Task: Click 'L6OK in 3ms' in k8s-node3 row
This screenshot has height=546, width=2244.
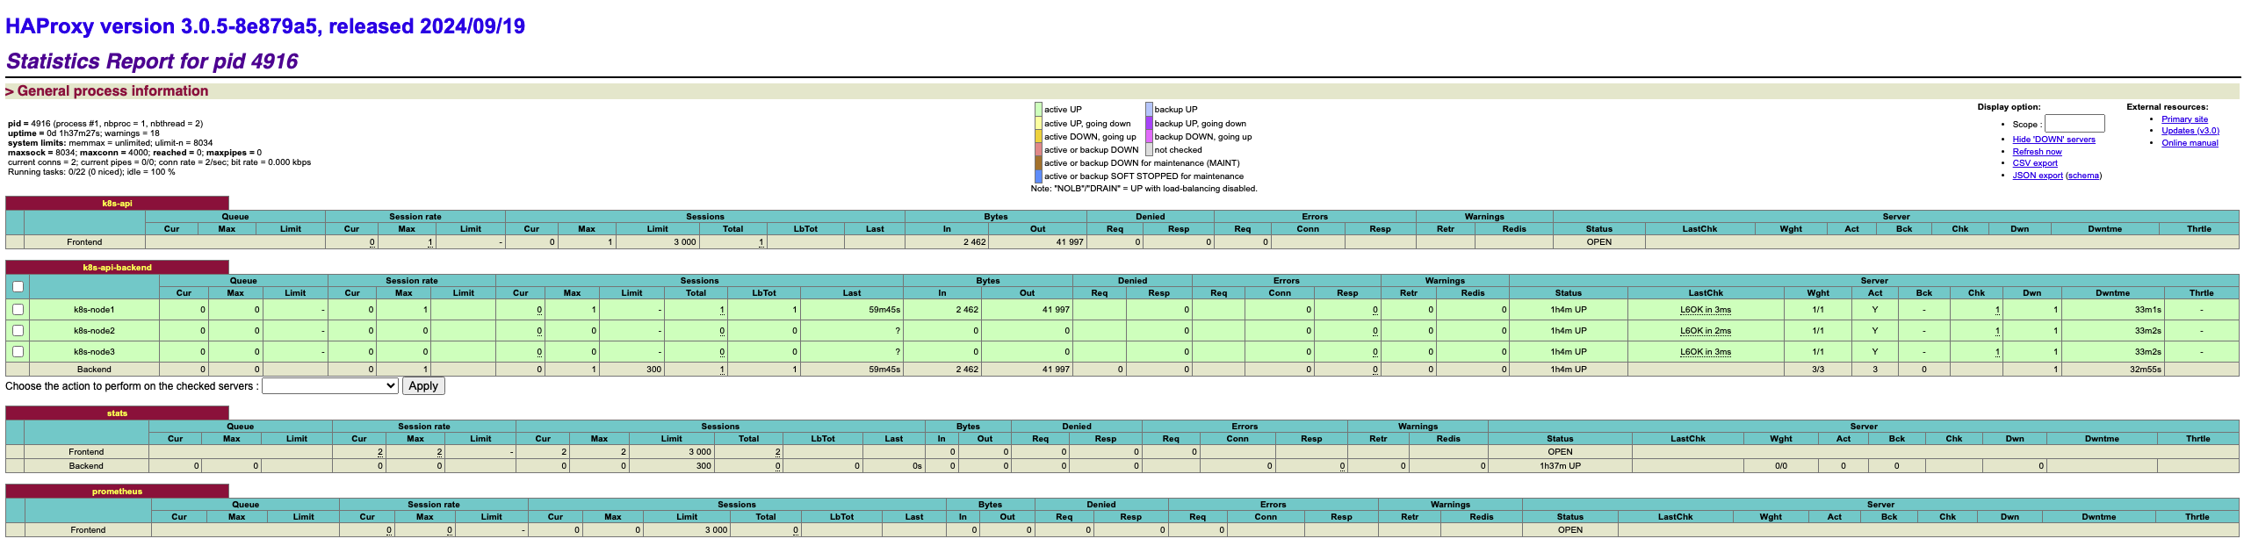Action: [x=1705, y=352]
